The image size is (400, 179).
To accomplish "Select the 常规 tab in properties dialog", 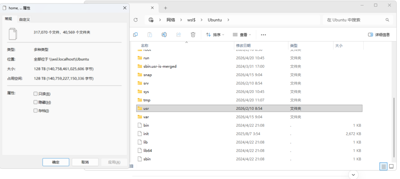I will click(x=9, y=19).
